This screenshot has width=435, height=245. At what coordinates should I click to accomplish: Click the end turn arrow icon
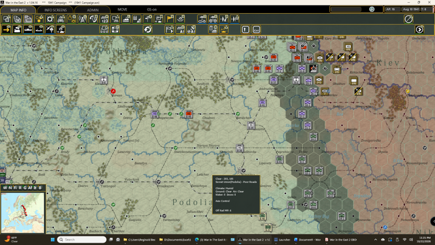point(419,30)
